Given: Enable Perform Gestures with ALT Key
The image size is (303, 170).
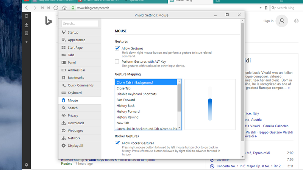Looking at the screenshot, I should coord(117,62).
